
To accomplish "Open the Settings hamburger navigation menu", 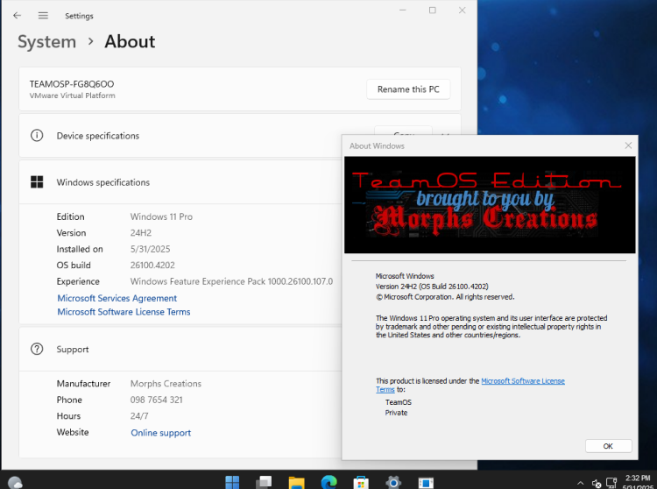I will click(x=43, y=16).
